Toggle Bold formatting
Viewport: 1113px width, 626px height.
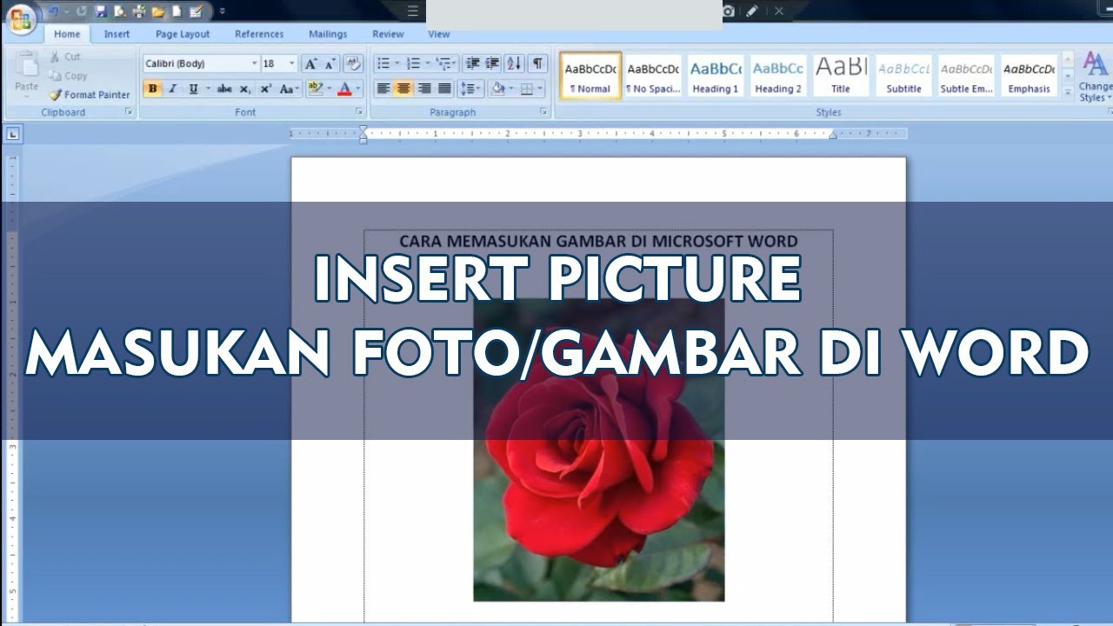coord(153,89)
